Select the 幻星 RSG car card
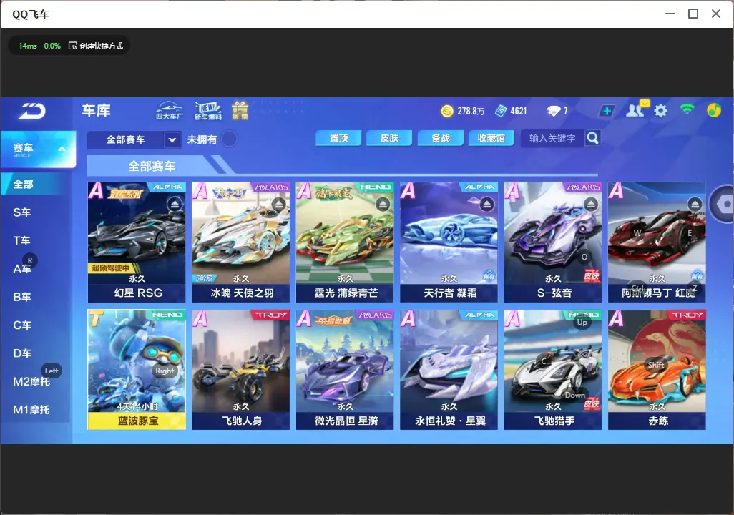The image size is (734, 515). pyautogui.click(x=137, y=242)
